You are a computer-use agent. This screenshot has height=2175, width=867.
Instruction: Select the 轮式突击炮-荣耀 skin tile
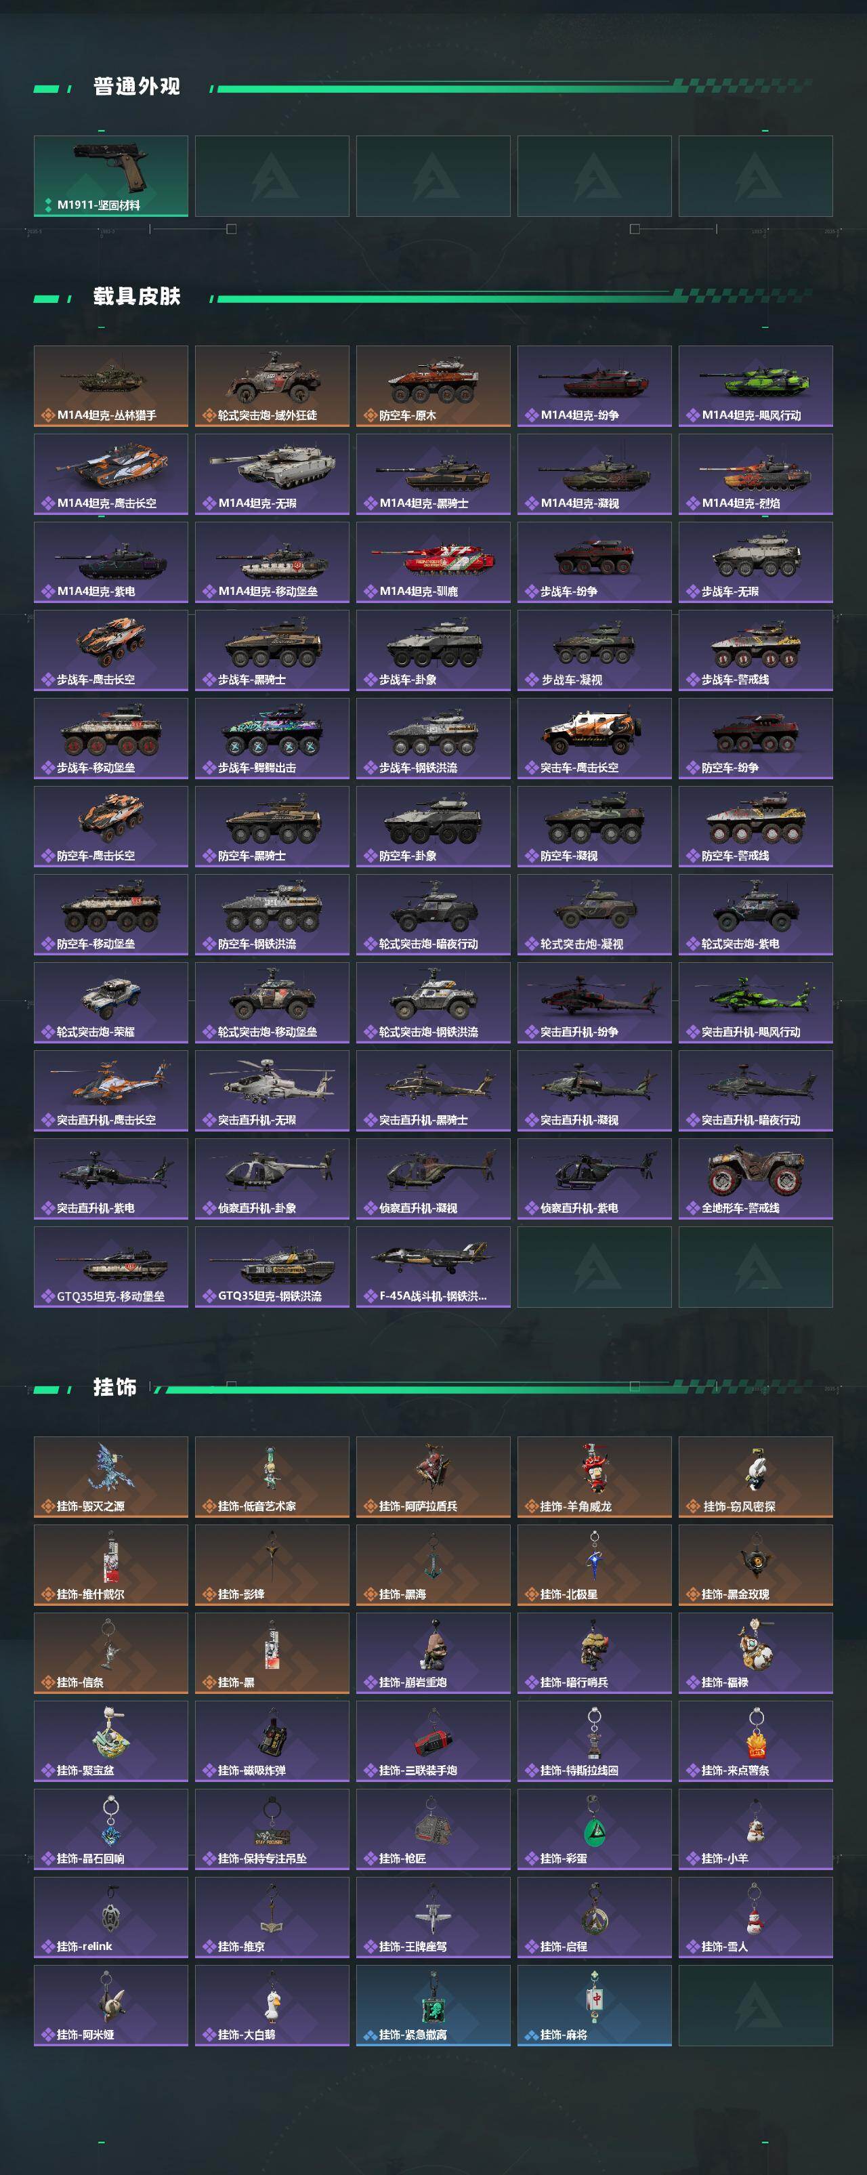tap(110, 1003)
